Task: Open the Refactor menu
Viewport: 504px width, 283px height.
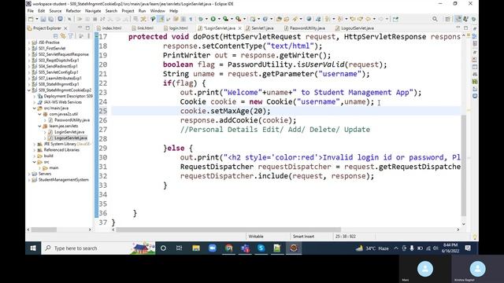Action: coord(73,11)
